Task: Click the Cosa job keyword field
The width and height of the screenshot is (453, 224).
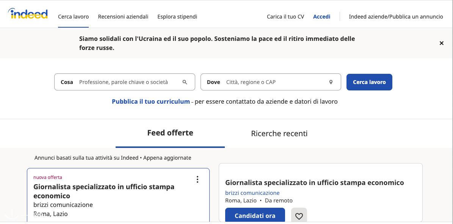Action: [125, 82]
